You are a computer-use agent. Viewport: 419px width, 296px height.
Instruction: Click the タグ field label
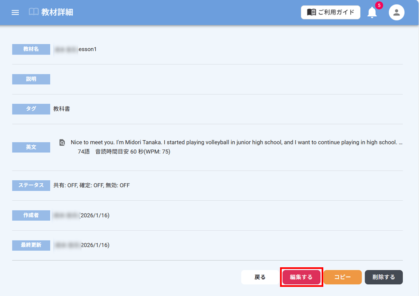31,109
